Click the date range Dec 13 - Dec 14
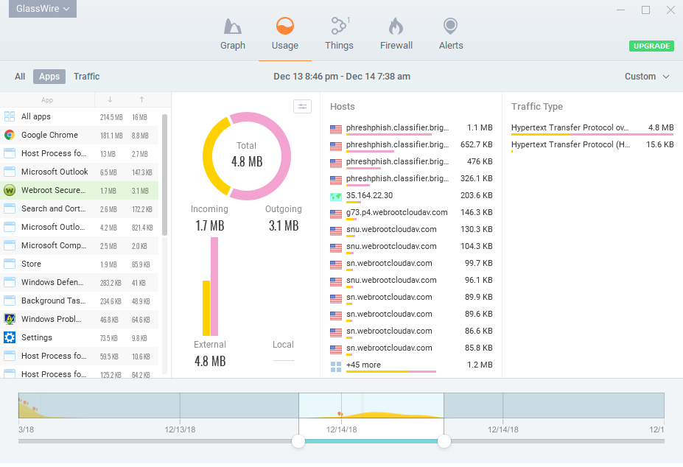 pyautogui.click(x=342, y=77)
